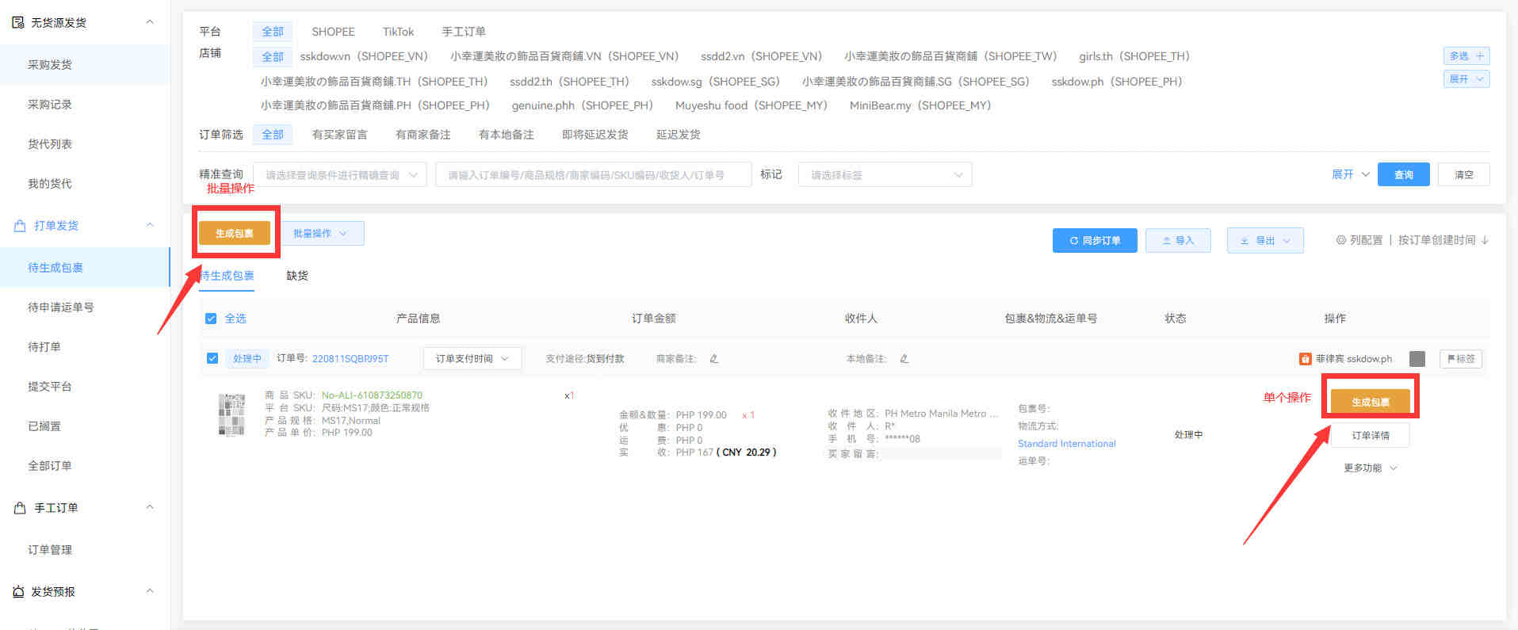Click the gray square color tag
This screenshot has height=630, width=1518.
[1417, 359]
